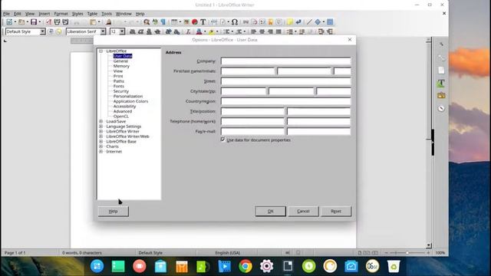Screen dimensions: 491x276
Task: Open the Styles menu
Action: (x=77, y=14)
